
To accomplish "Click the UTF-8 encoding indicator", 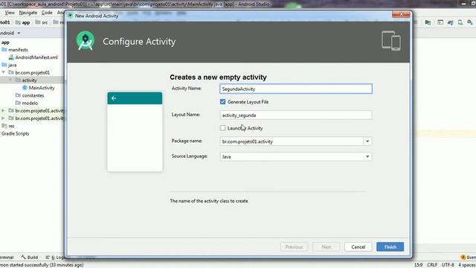I will tap(448, 265).
